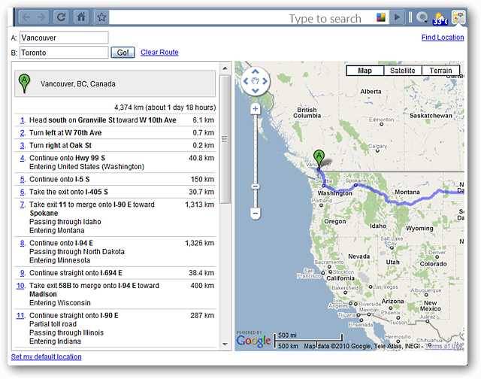
Task: Pan the map up with arrow control
Action: click(x=256, y=71)
